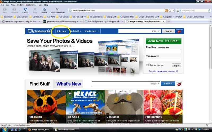
Task: Click the taskbar clock showing 3:48 PM
Action: coord(206,130)
